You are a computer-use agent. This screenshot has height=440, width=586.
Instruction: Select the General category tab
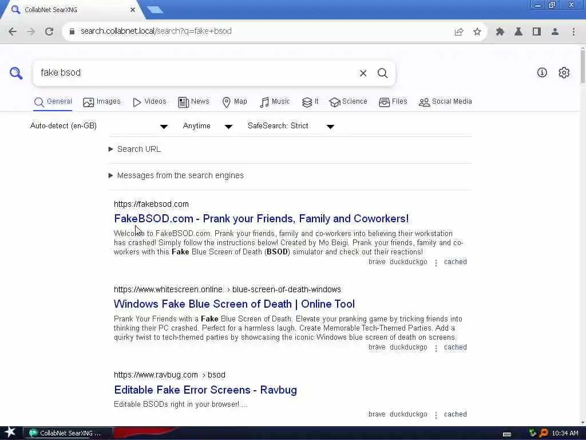(53, 102)
